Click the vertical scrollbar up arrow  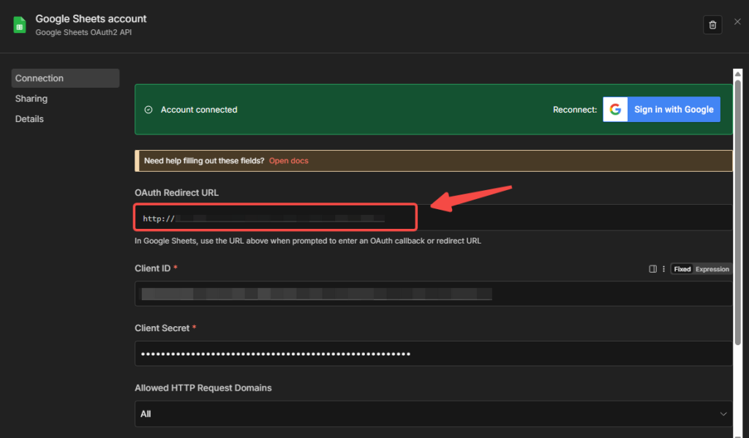(737, 72)
